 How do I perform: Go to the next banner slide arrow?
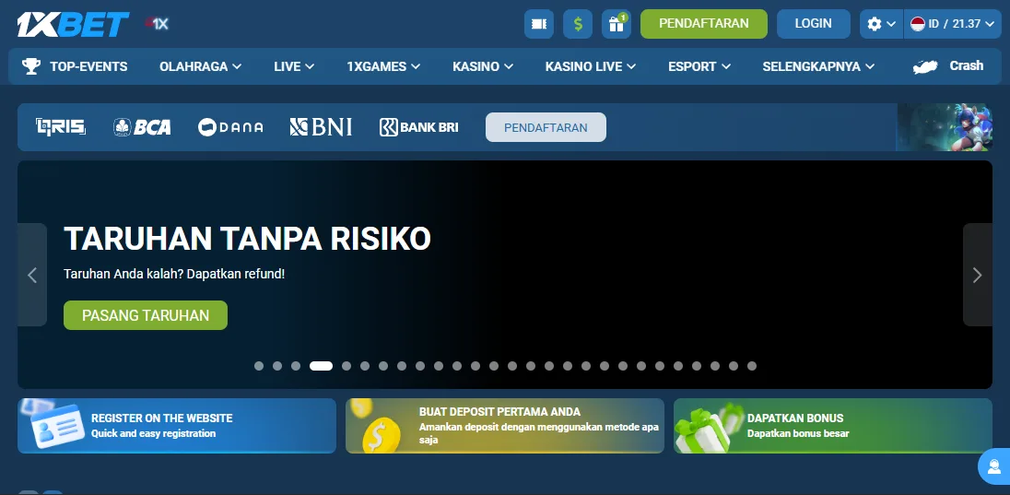(x=977, y=275)
